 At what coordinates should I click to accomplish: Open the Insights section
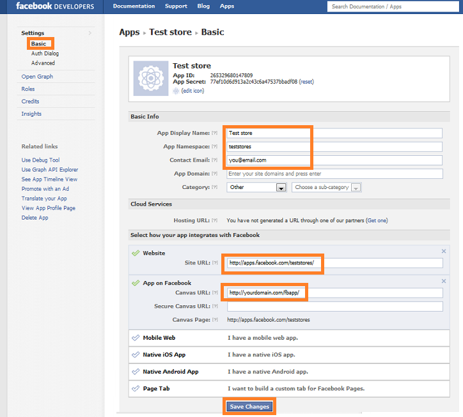31,114
